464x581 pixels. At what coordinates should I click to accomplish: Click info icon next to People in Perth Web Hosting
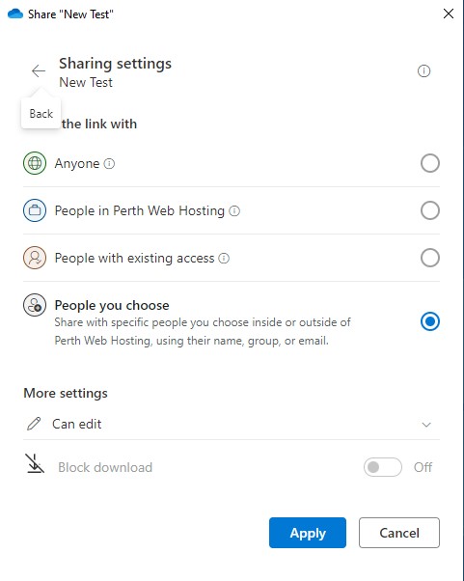(234, 210)
